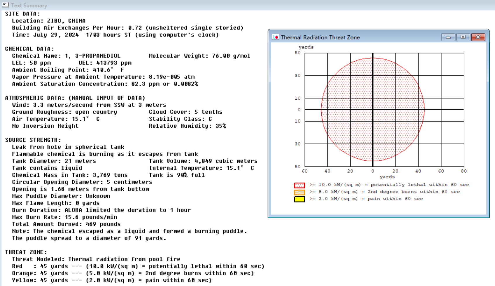Click the Thermal Radiation Threat Zone window icon
495x286 pixels.
(275, 37)
